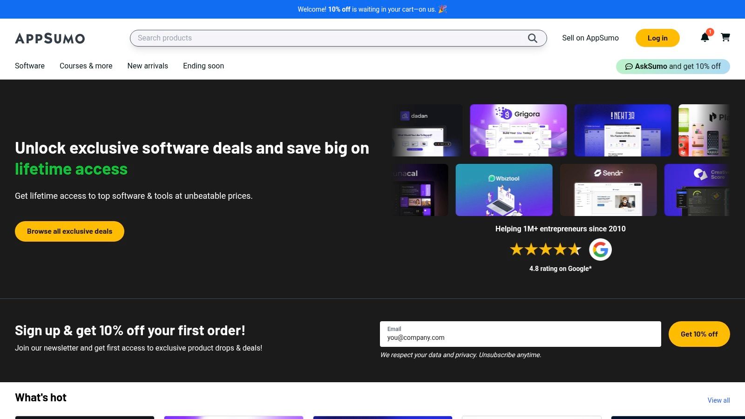This screenshot has width=745, height=419.
Task: Open the shopping cart
Action: [725, 37]
